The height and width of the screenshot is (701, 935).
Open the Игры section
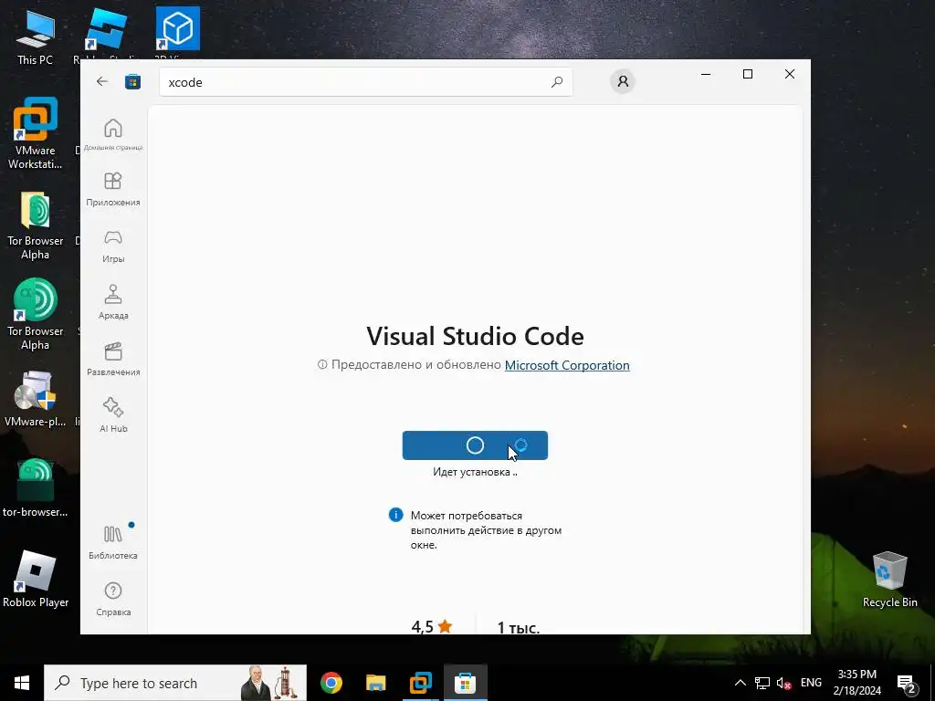113,246
